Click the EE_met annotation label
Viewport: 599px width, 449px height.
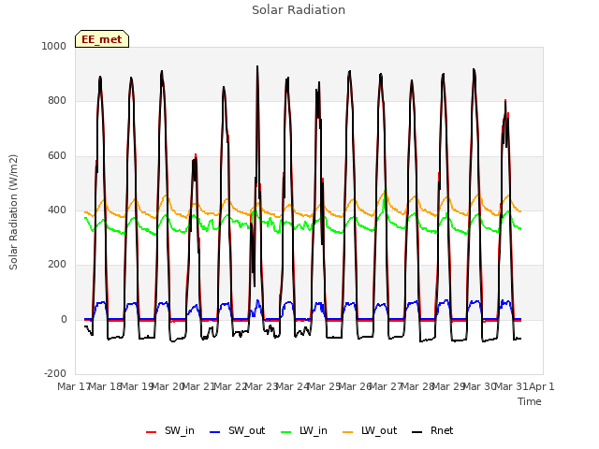pos(102,39)
